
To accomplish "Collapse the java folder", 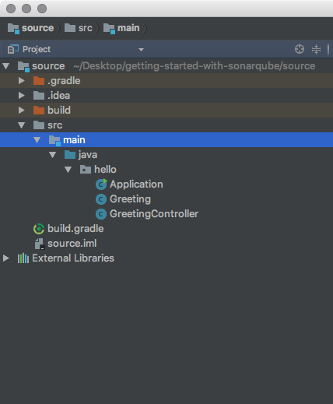I will (x=53, y=155).
